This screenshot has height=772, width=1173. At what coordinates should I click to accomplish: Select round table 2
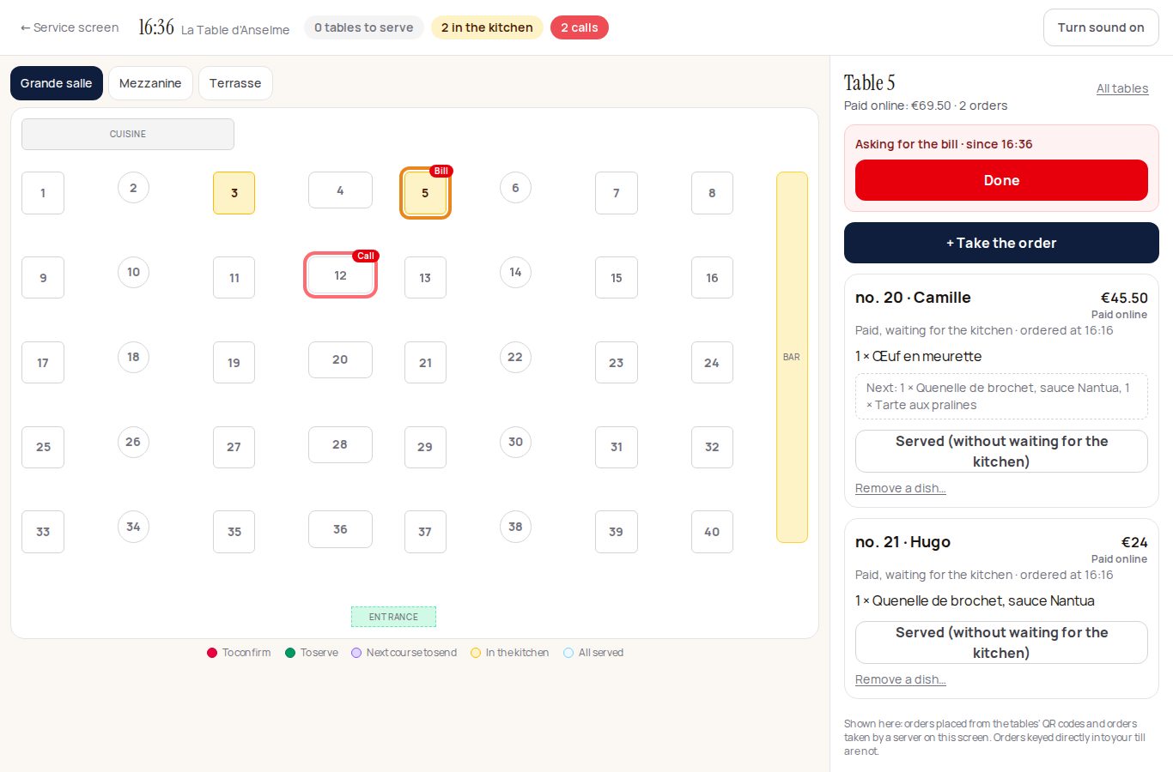coord(133,188)
